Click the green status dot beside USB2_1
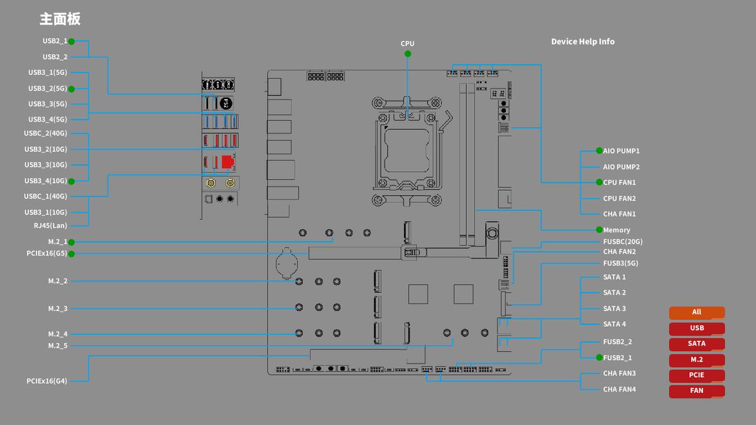This screenshot has width=756, height=425. coord(72,42)
